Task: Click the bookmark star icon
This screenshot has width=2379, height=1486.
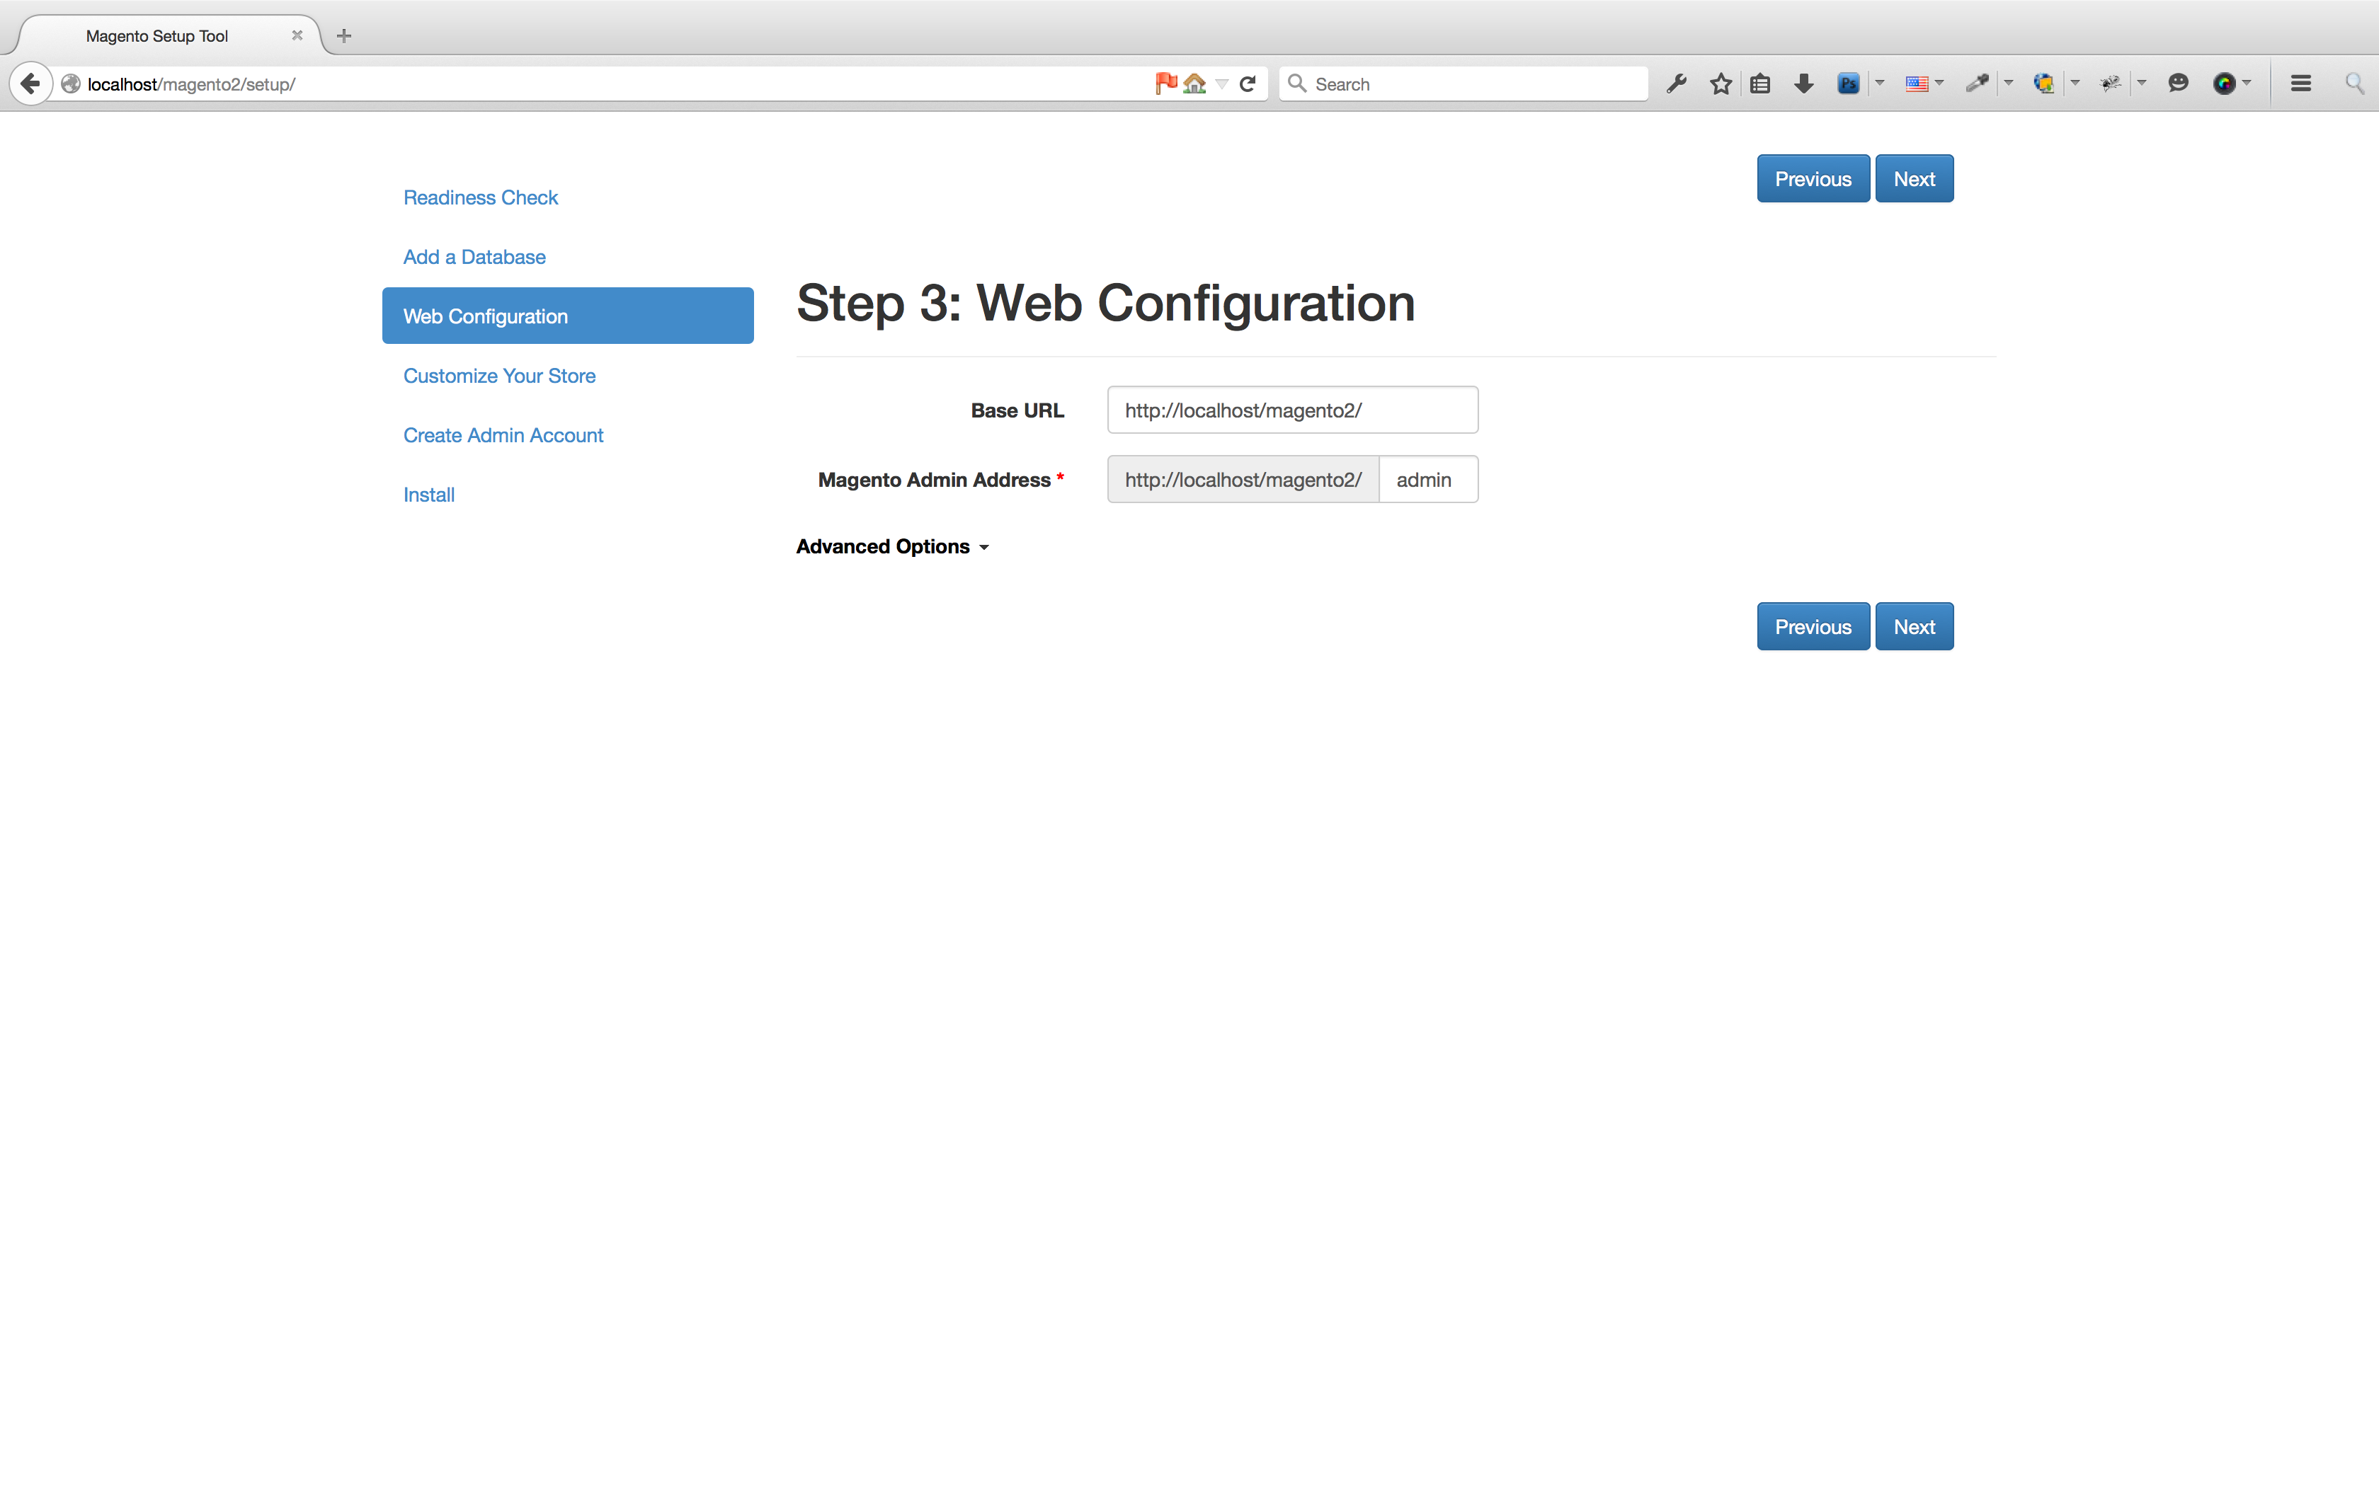Action: pos(1721,83)
